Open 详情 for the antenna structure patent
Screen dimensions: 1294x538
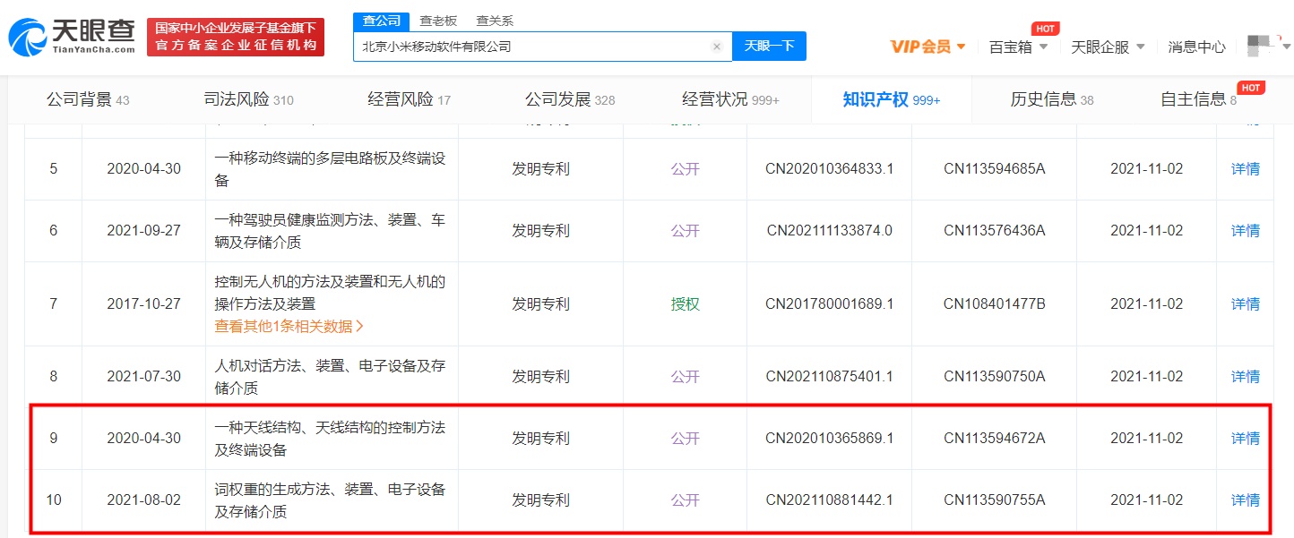pyautogui.click(x=1245, y=439)
